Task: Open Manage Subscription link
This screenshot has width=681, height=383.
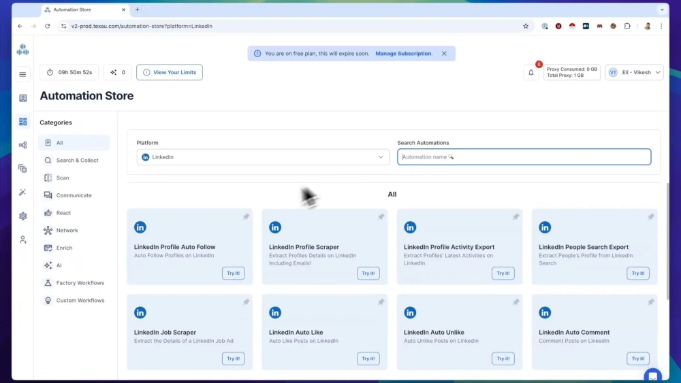Action: click(x=404, y=53)
